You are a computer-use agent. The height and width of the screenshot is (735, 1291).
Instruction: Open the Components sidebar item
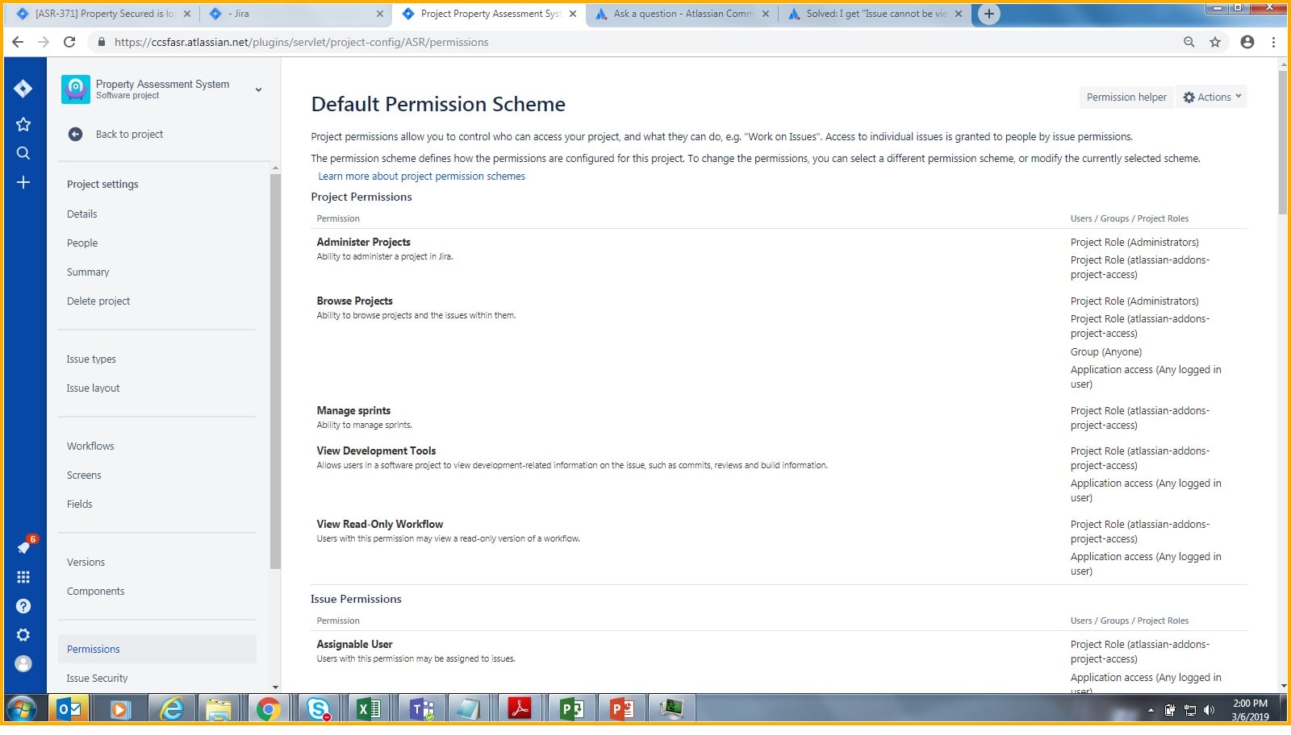tap(95, 592)
